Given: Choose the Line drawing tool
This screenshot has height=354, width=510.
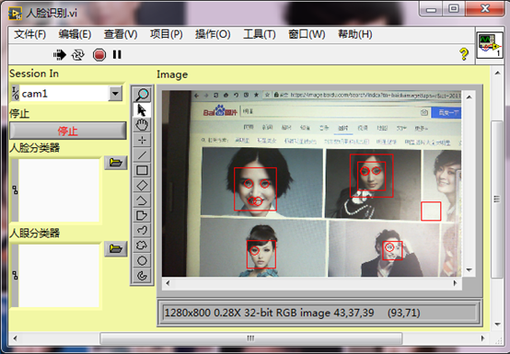Looking at the screenshot, I should pyautogui.click(x=142, y=154).
